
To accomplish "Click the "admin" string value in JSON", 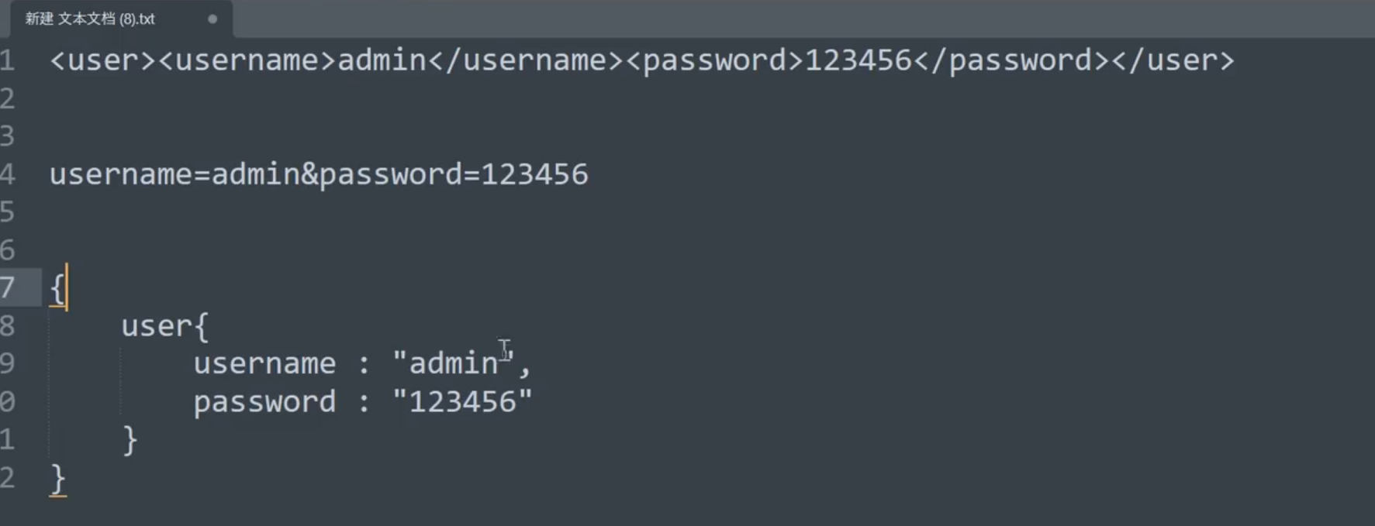I will (x=454, y=364).
